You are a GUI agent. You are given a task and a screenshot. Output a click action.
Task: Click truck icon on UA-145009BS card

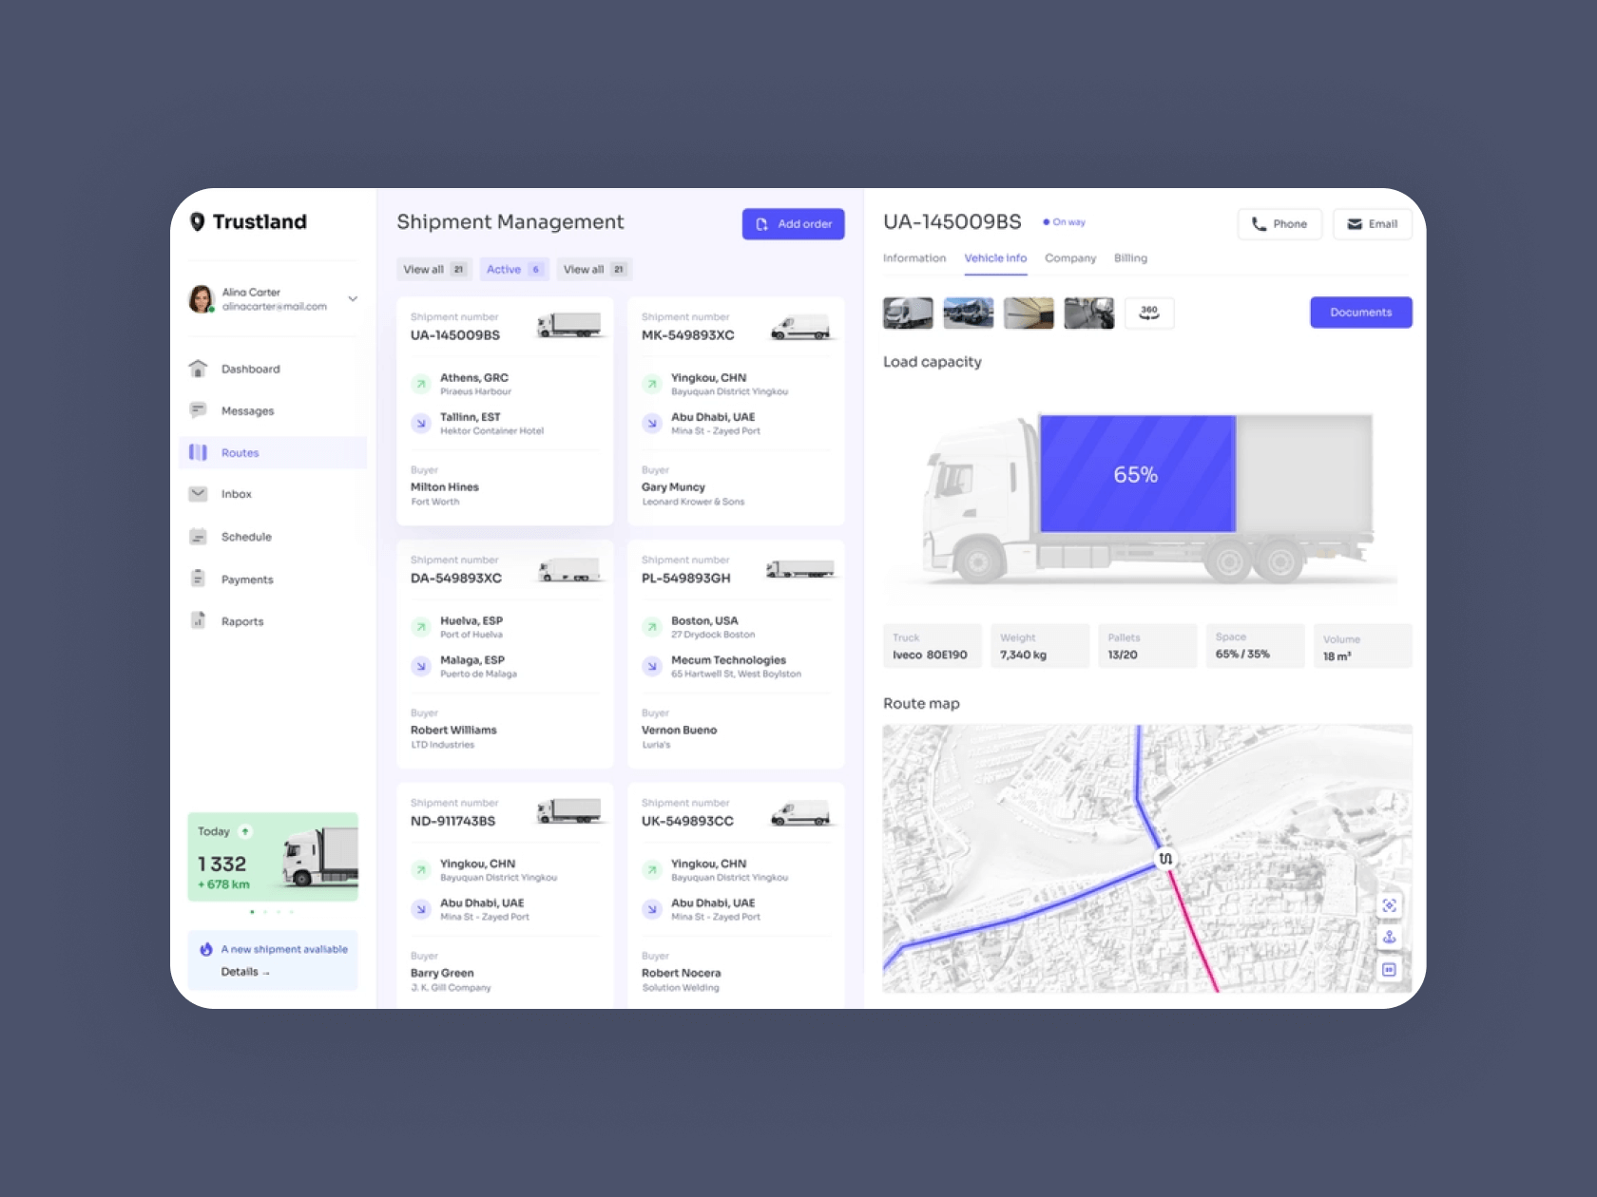(x=569, y=325)
